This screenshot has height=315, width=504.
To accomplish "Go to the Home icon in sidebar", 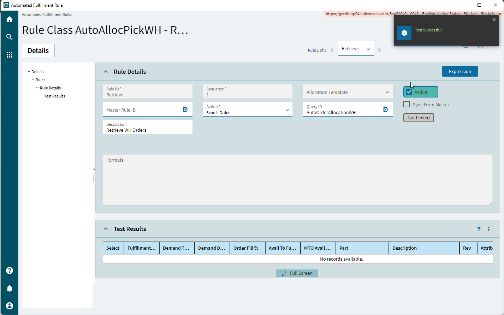I will (10, 19).
